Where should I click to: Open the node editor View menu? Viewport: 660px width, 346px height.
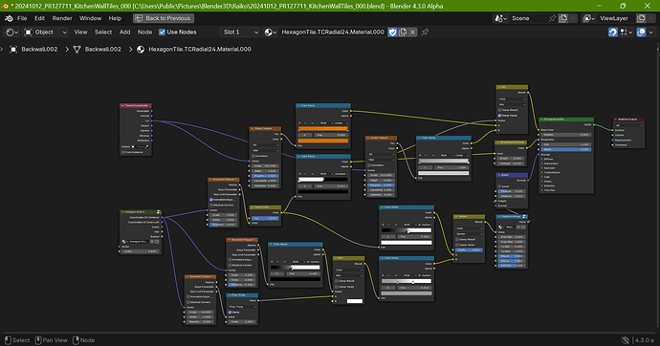[80, 32]
